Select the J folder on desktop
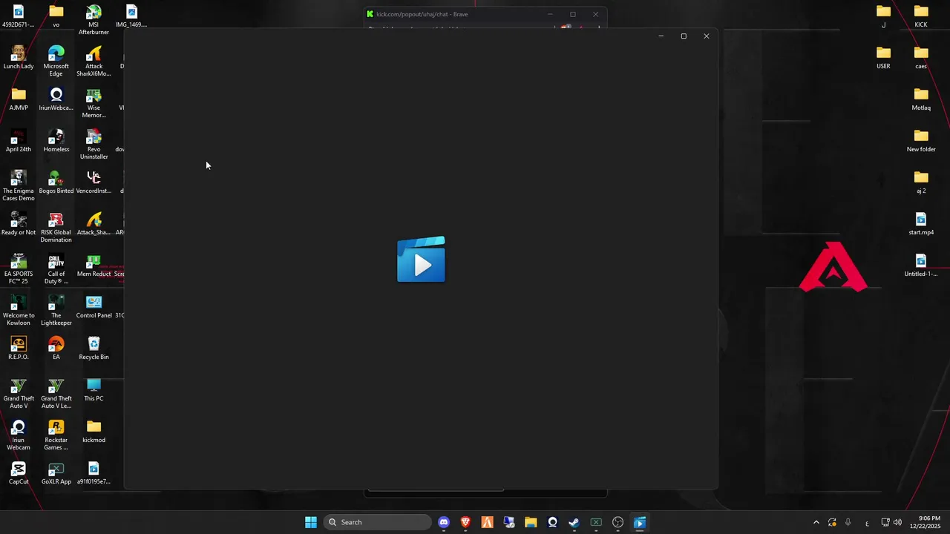This screenshot has width=950, height=534. [883, 16]
